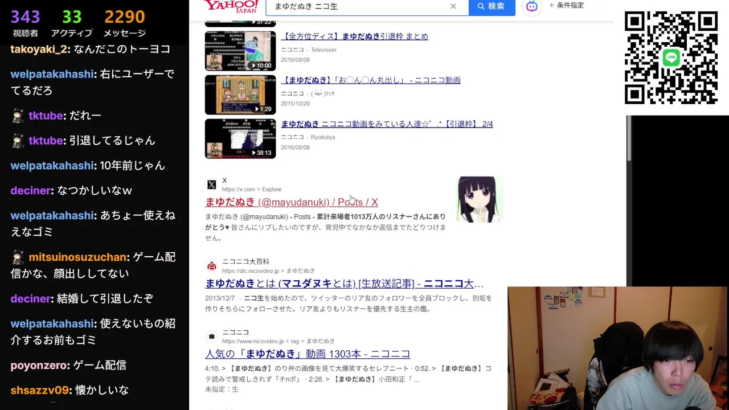Click the Yahoo! JAPAN logo
Screen dimensions: 729x410
(x=231, y=6)
